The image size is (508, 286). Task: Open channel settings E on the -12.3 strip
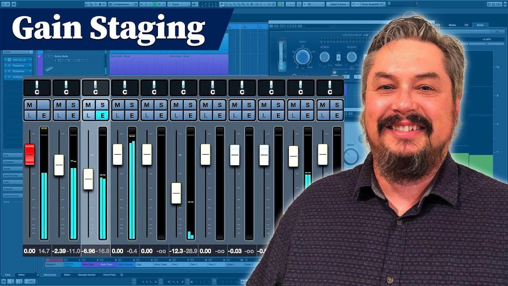[x=190, y=116]
